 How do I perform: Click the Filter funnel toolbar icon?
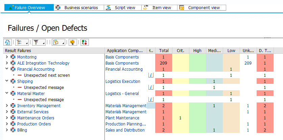38,42
